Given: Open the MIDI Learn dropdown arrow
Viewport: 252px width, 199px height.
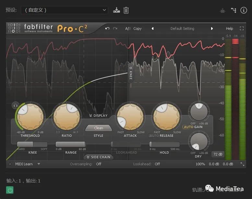Looking at the screenshot, I should click(39, 164).
